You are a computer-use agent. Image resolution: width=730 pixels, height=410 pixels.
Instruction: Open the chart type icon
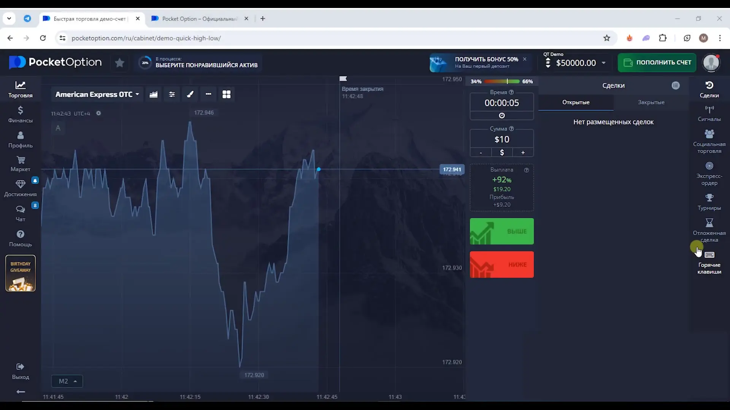[x=153, y=94]
